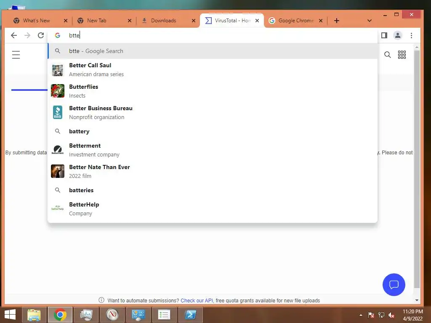Choose the Butterflies suggestion

(x=213, y=91)
